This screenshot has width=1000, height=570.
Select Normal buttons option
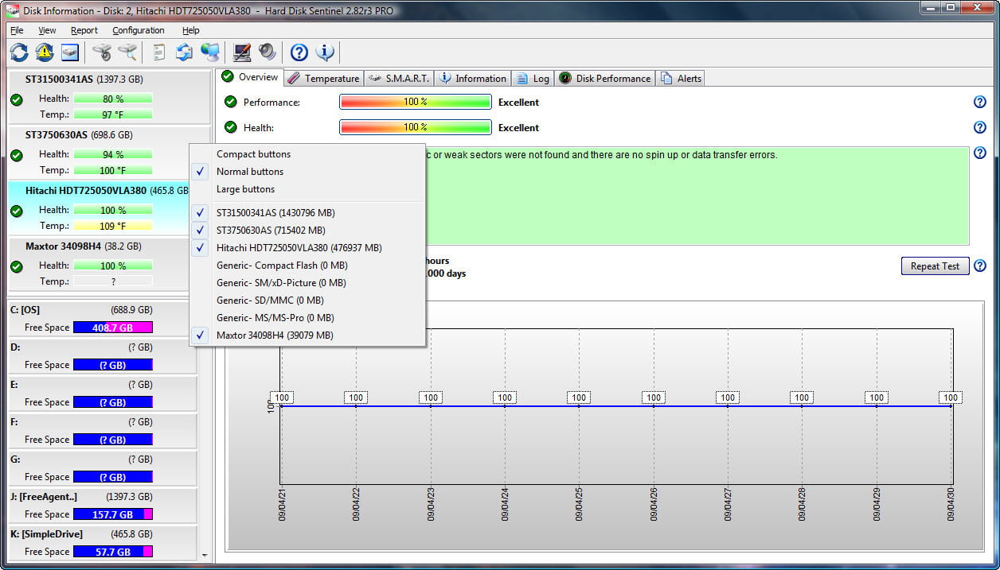click(x=307, y=172)
